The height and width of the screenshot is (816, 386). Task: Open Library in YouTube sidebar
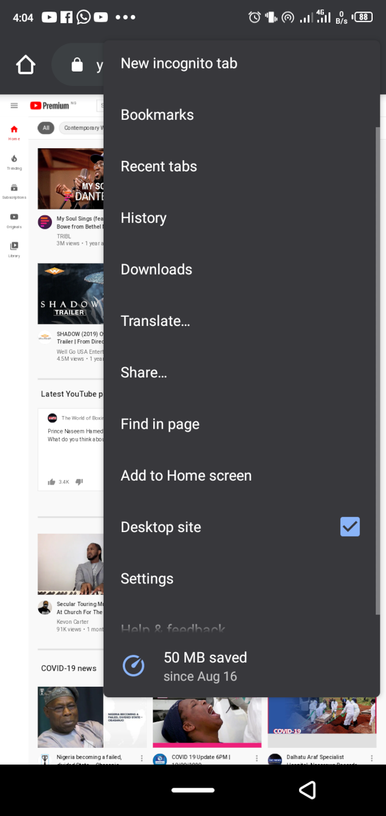point(14,249)
